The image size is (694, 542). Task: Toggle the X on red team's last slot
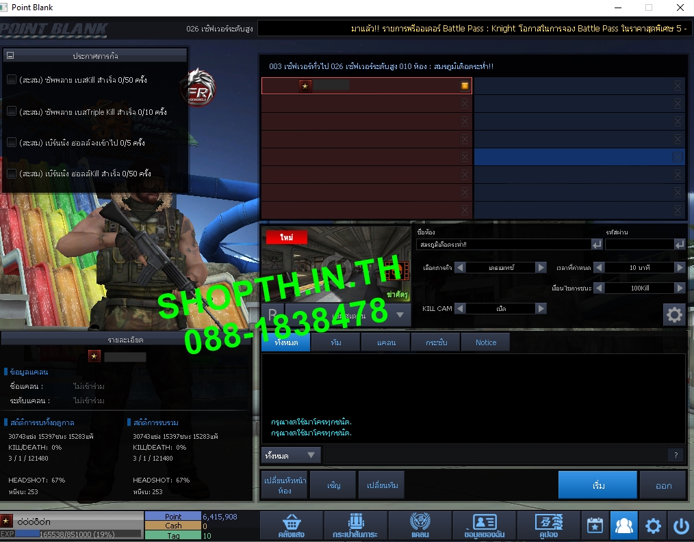tap(465, 210)
